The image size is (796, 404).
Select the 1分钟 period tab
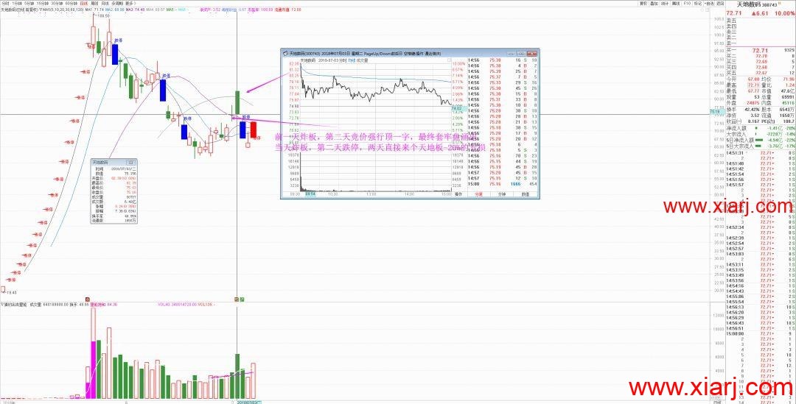(x=15, y=3)
